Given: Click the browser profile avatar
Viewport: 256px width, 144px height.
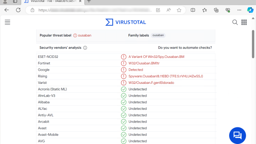Looking at the screenshot, I should click(5, 2).
